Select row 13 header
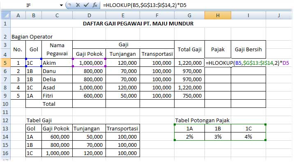 (x=5, y=128)
